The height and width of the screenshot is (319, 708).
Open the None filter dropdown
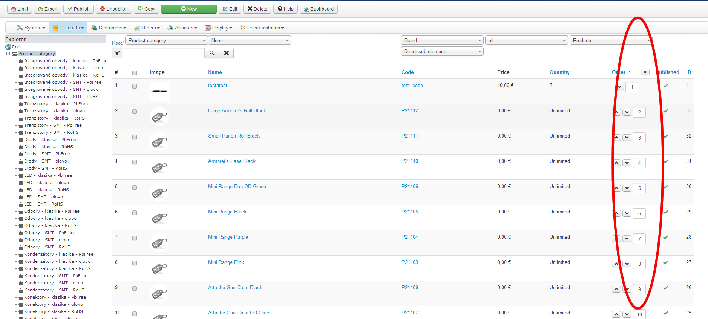click(250, 40)
